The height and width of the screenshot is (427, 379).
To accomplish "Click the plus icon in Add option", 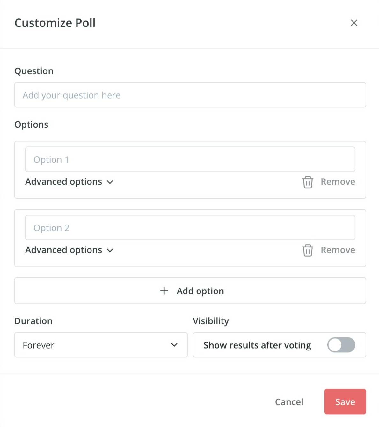I will pyautogui.click(x=164, y=291).
